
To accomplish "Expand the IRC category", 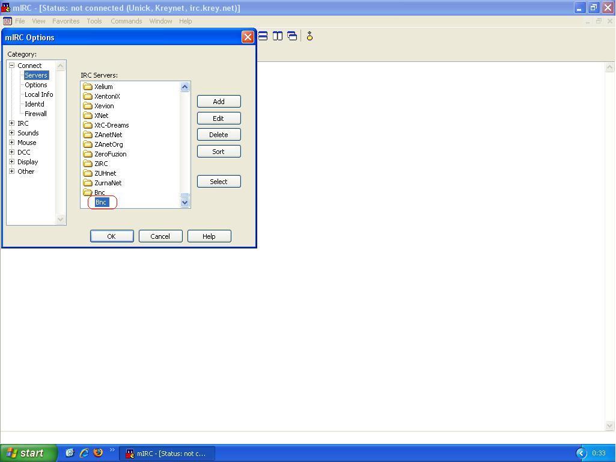I will tap(12, 123).
